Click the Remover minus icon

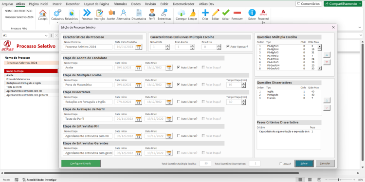coord(237,13)
